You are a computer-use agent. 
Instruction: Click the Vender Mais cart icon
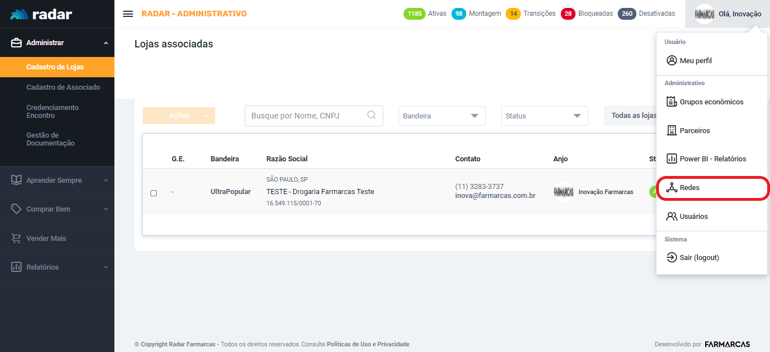(16, 239)
